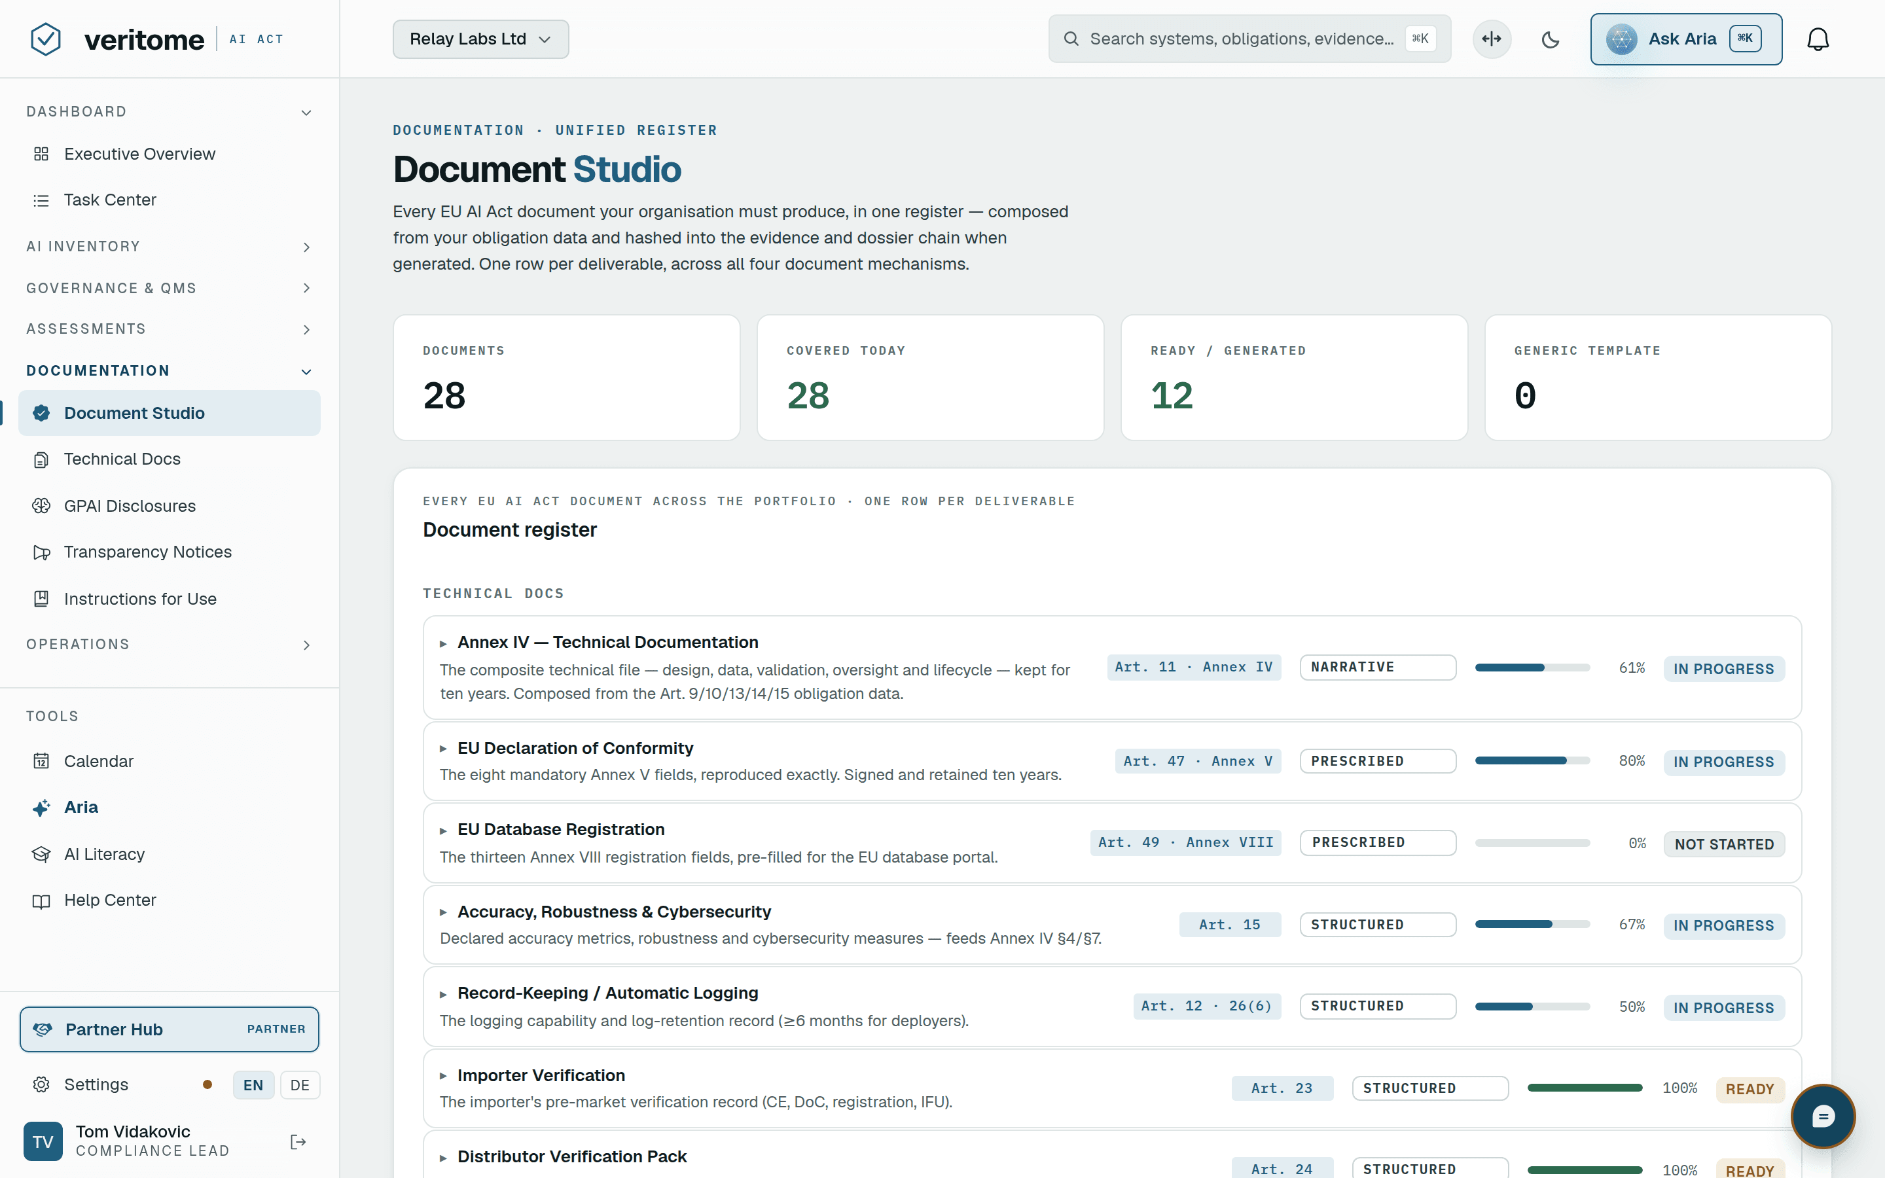This screenshot has height=1178, width=1885.
Task: Toggle dark mode with the moon icon
Action: (x=1550, y=39)
